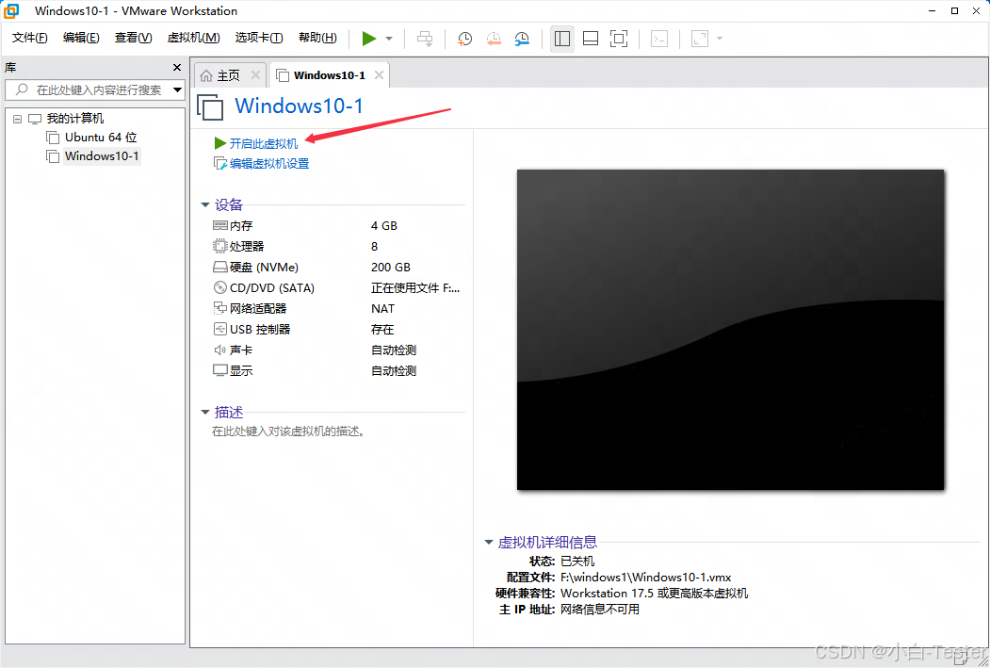Click the 声卡 sound card row
Screen dimensions: 990x668
pyautogui.click(x=338, y=350)
